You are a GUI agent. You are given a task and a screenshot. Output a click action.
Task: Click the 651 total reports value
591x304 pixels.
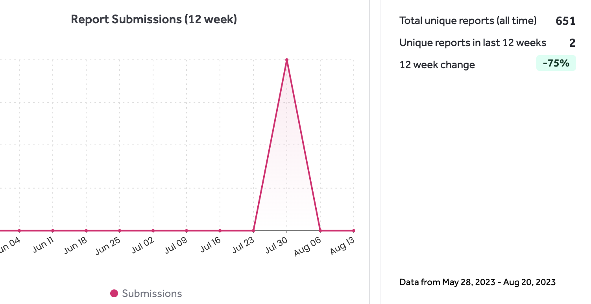tap(565, 21)
